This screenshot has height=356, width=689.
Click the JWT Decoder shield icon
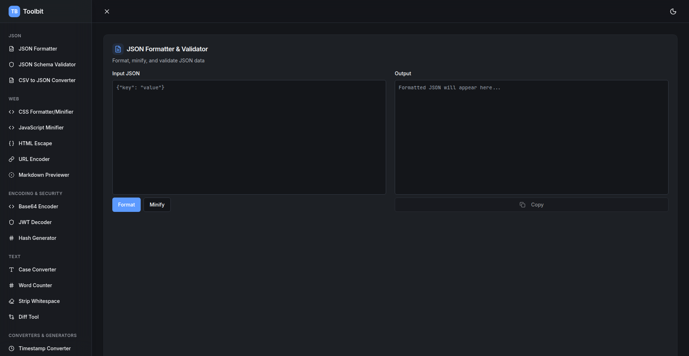[x=11, y=222]
